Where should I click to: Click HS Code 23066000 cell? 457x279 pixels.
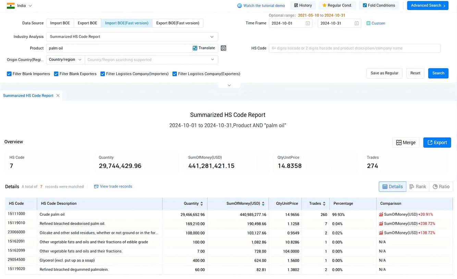pos(16,232)
